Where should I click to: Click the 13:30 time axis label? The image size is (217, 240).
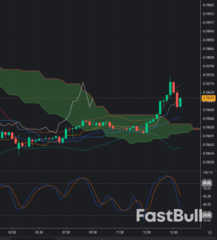[x=147, y=232]
